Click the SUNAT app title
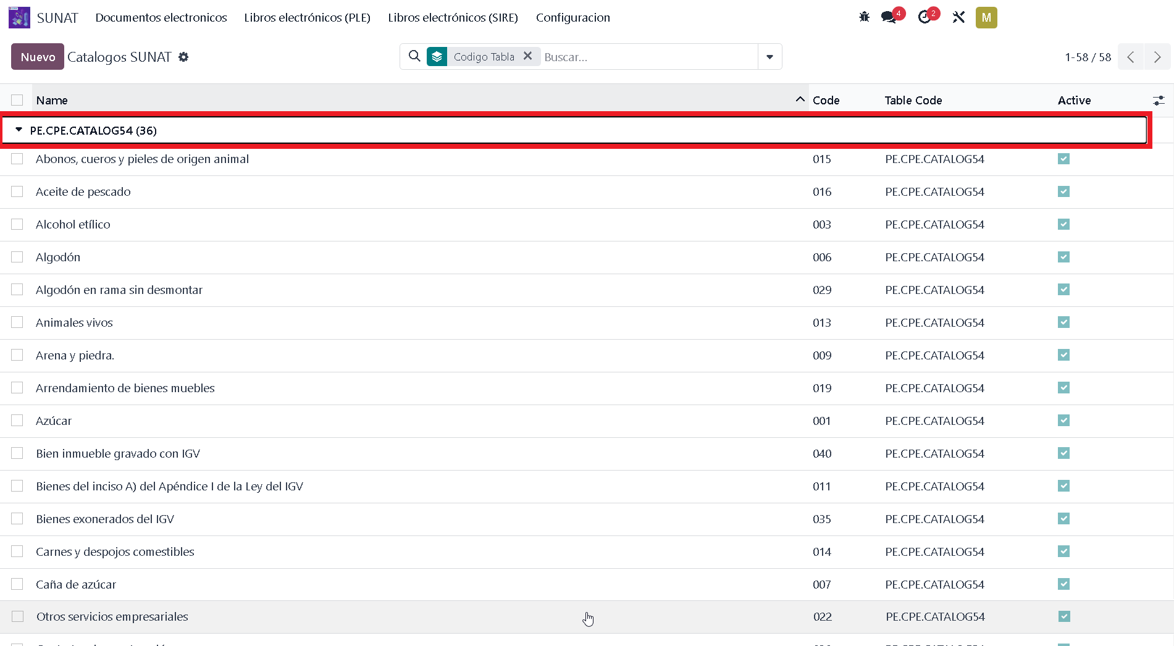This screenshot has width=1174, height=646. coord(57,18)
